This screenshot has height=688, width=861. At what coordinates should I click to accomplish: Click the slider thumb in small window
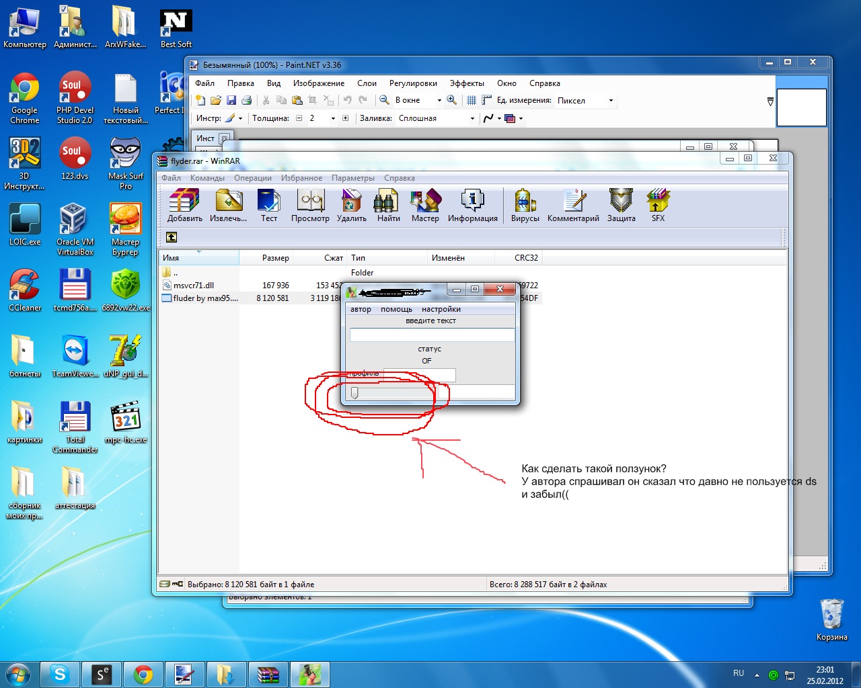354,393
